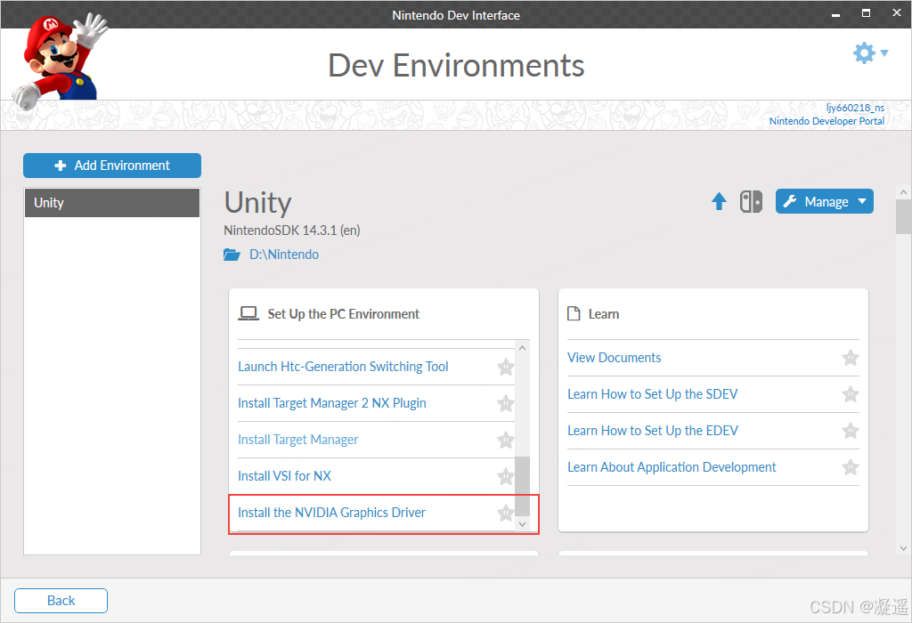Screen dimensions: 912x623
Task: Click the PC Environment list scrollbar thumb
Action: (x=522, y=486)
